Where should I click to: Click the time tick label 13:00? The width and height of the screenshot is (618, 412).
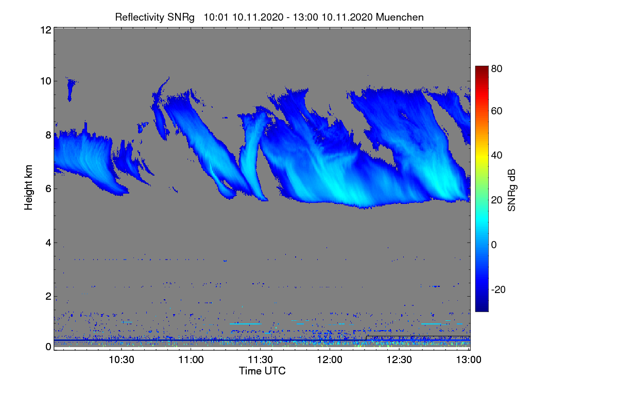(x=469, y=359)
